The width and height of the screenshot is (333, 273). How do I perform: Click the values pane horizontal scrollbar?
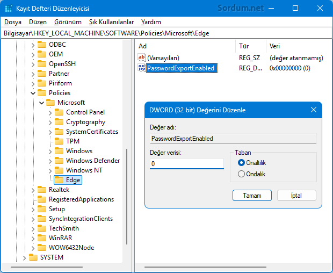[205, 267]
